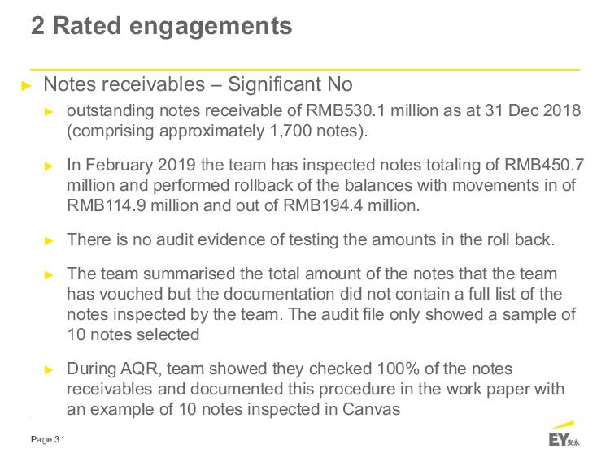Click the yellow arrow beside Notes receivables heading
Viewport: 610px width, 457px height.
(27, 86)
